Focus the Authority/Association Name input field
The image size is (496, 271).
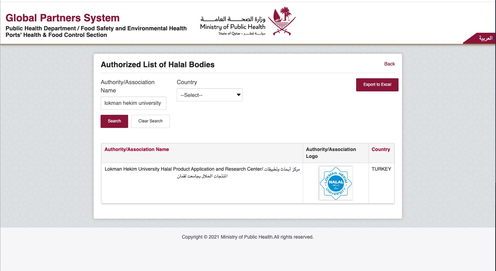pyautogui.click(x=133, y=103)
